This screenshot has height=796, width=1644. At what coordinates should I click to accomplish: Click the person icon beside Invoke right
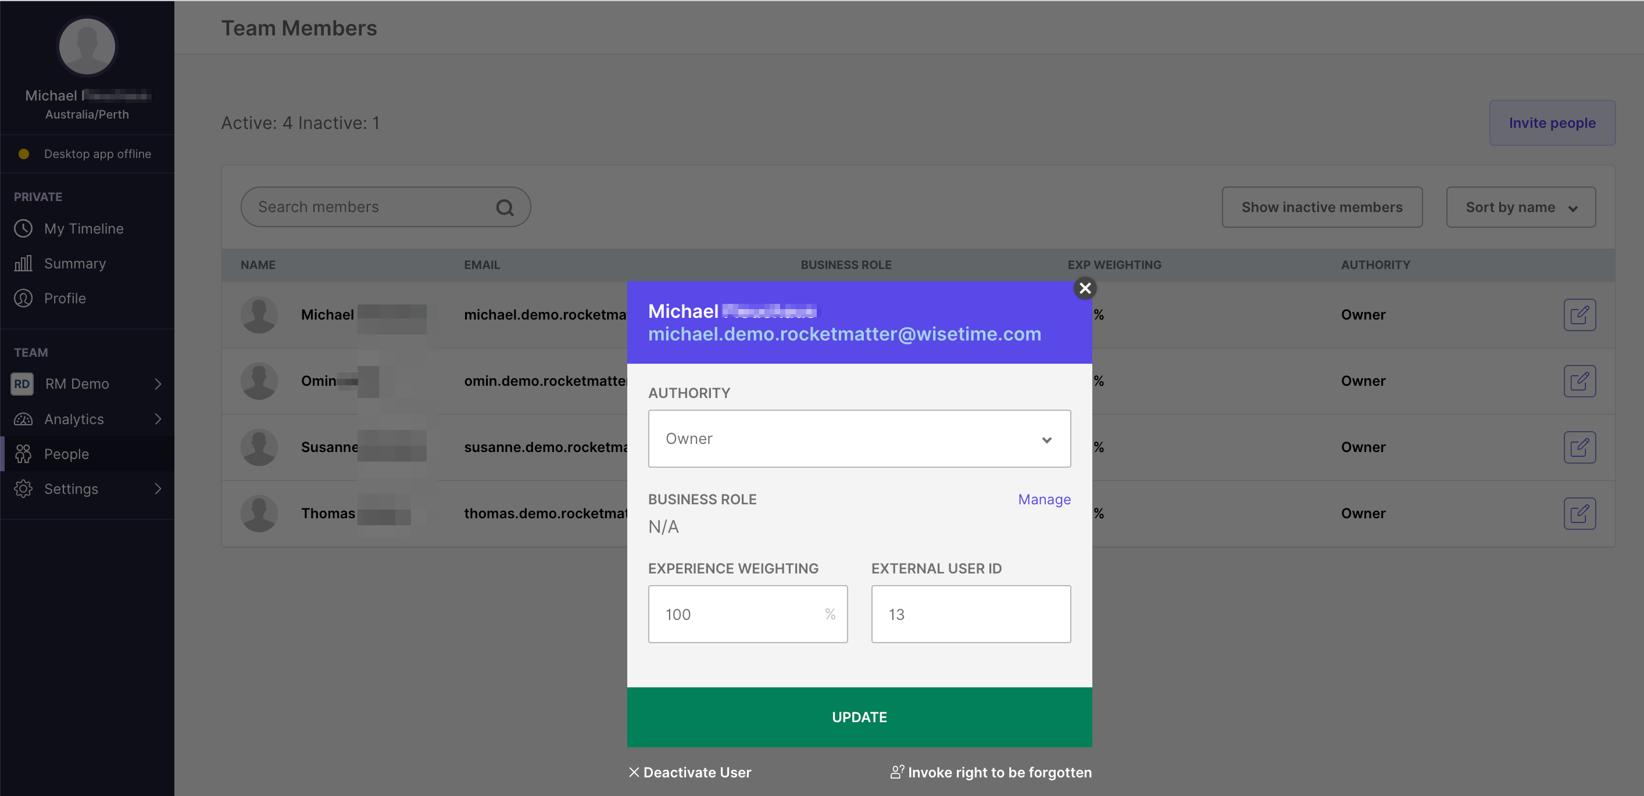(896, 772)
